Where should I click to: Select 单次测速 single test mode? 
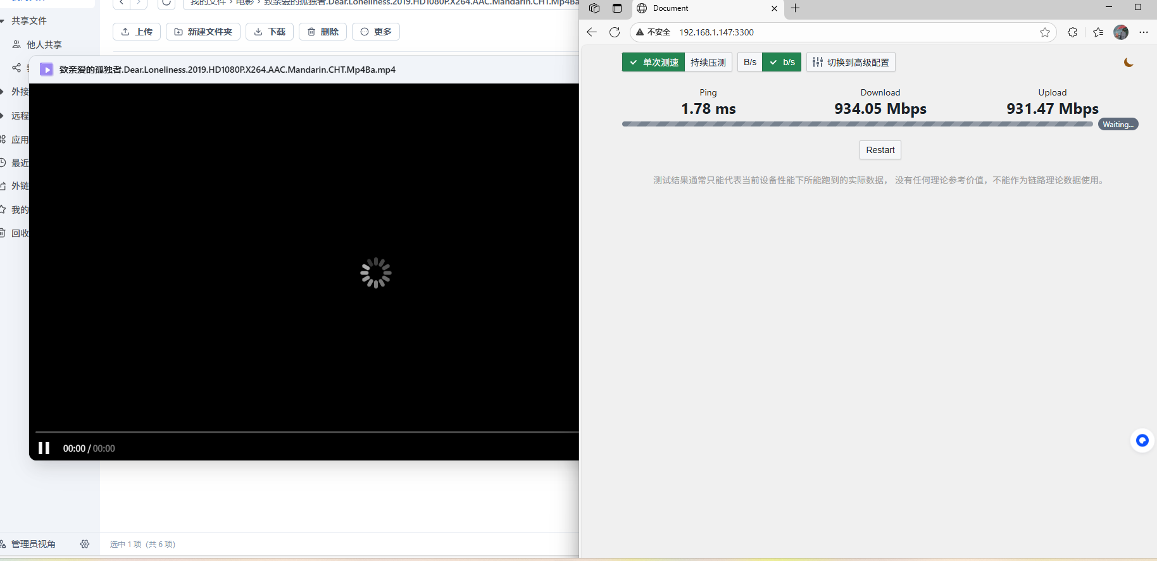653,62
